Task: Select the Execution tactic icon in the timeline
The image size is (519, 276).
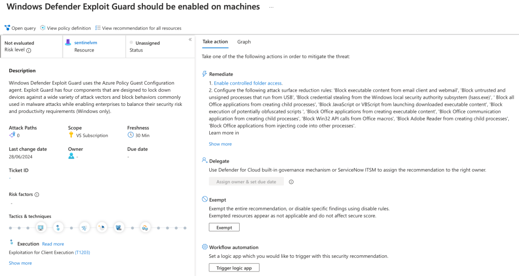Action: point(58,227)
